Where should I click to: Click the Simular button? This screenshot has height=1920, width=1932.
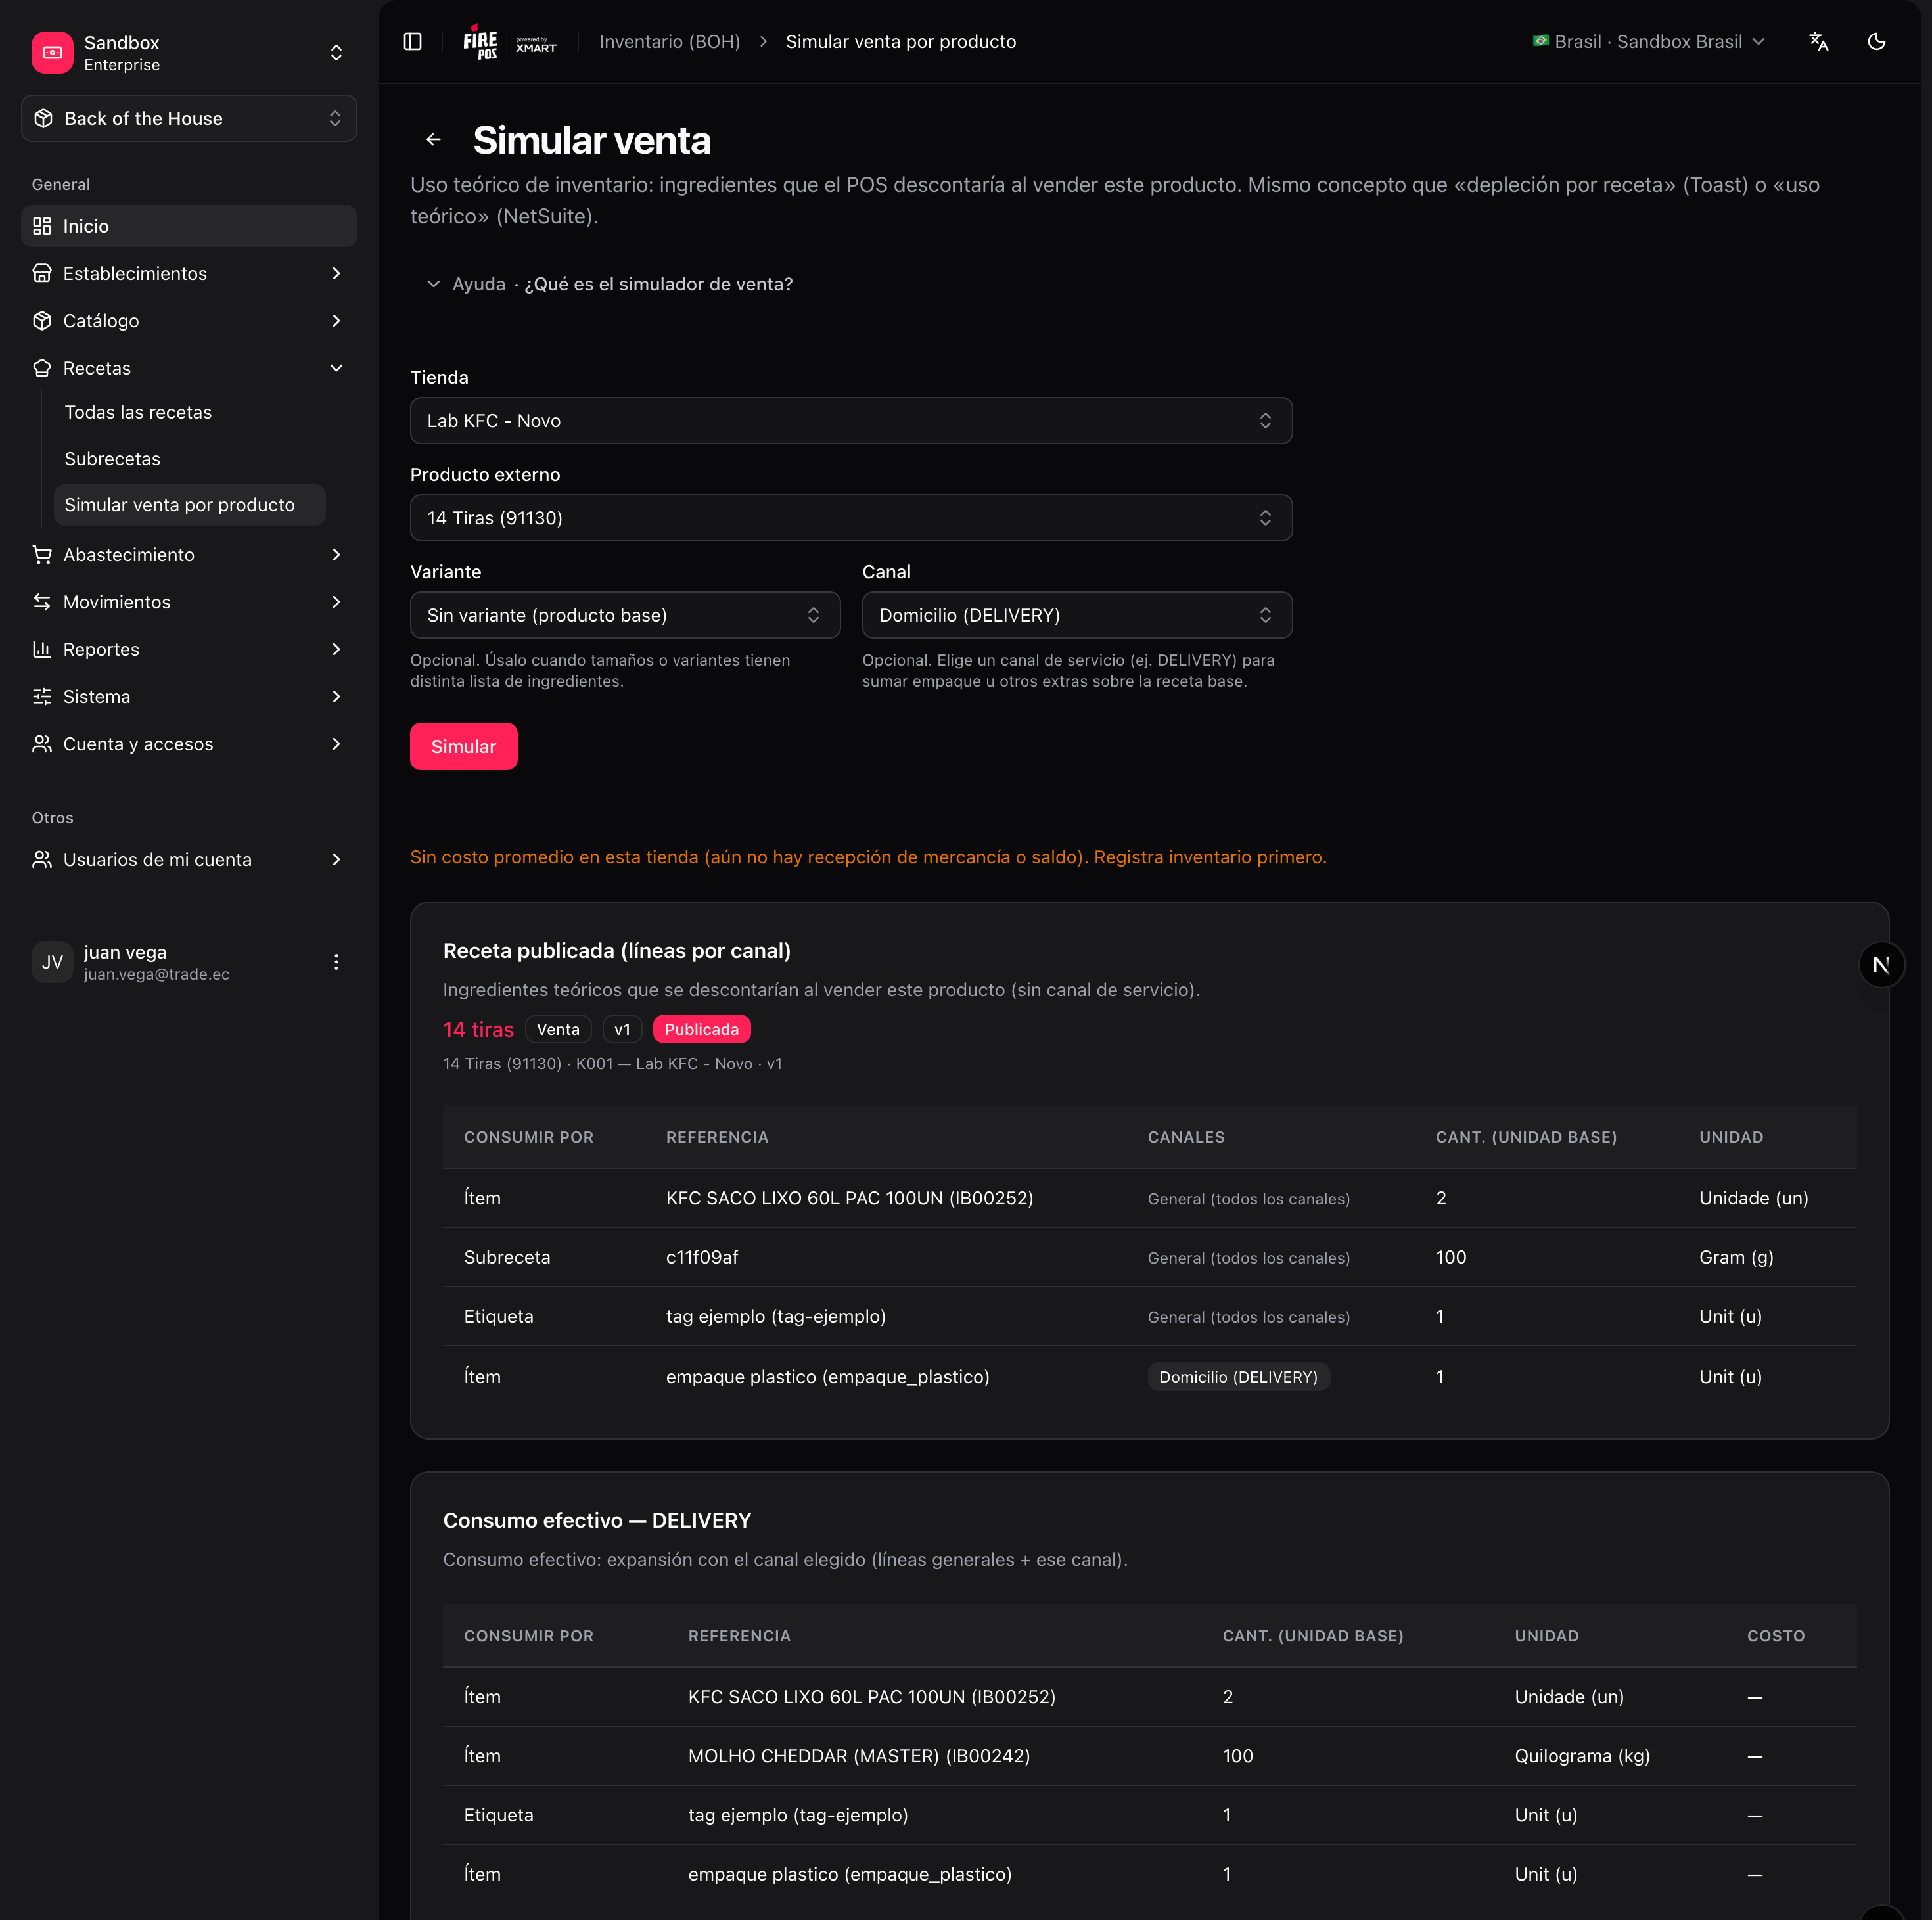click(x=464, y=747)
